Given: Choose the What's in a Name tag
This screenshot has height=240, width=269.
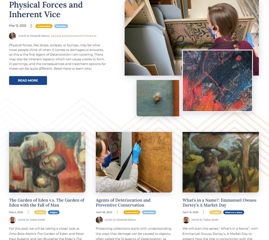Looking at the screenshot, I should (233, 212).
